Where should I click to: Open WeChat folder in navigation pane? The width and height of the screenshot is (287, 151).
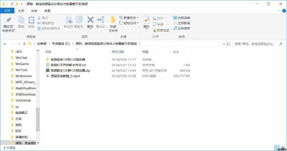pos(21,58)
